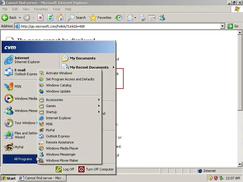Expand the Startup submenu
Screen dimensions: 243x182
(x=70, y=112)
